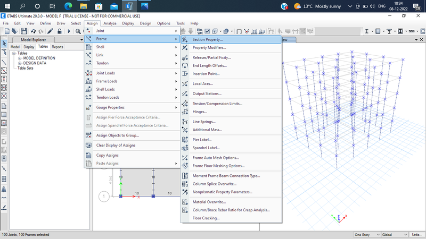Open the One Story dropdown
This screenshot has width=426, height=239.
[367, 235]
